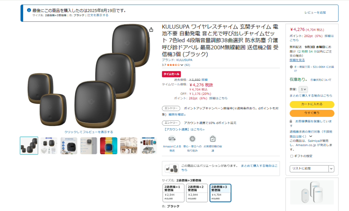
Task: Click variation thumbnail icon in bulk-purchase box
Action: 172,169
